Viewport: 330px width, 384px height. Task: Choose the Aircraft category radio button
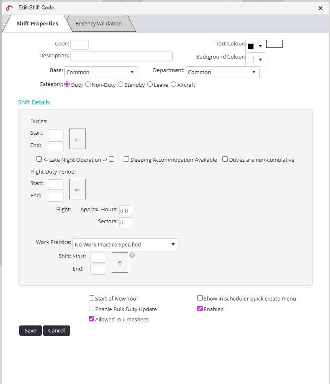[x=174, y=84]
